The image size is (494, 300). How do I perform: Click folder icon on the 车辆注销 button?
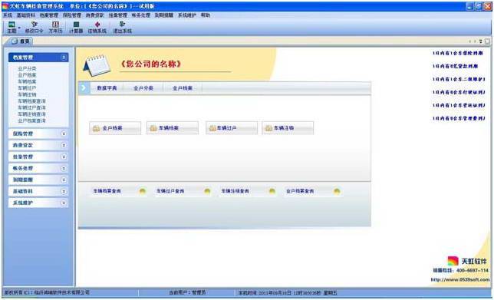[x=268, y=128]
